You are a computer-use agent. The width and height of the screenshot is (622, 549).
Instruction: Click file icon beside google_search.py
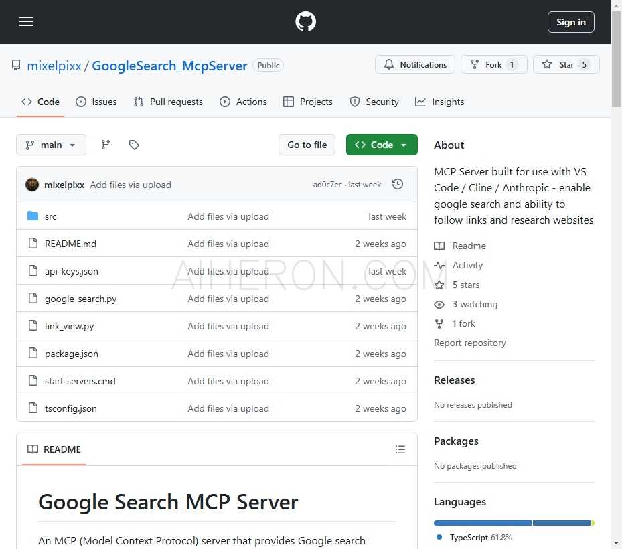point(33,298)
